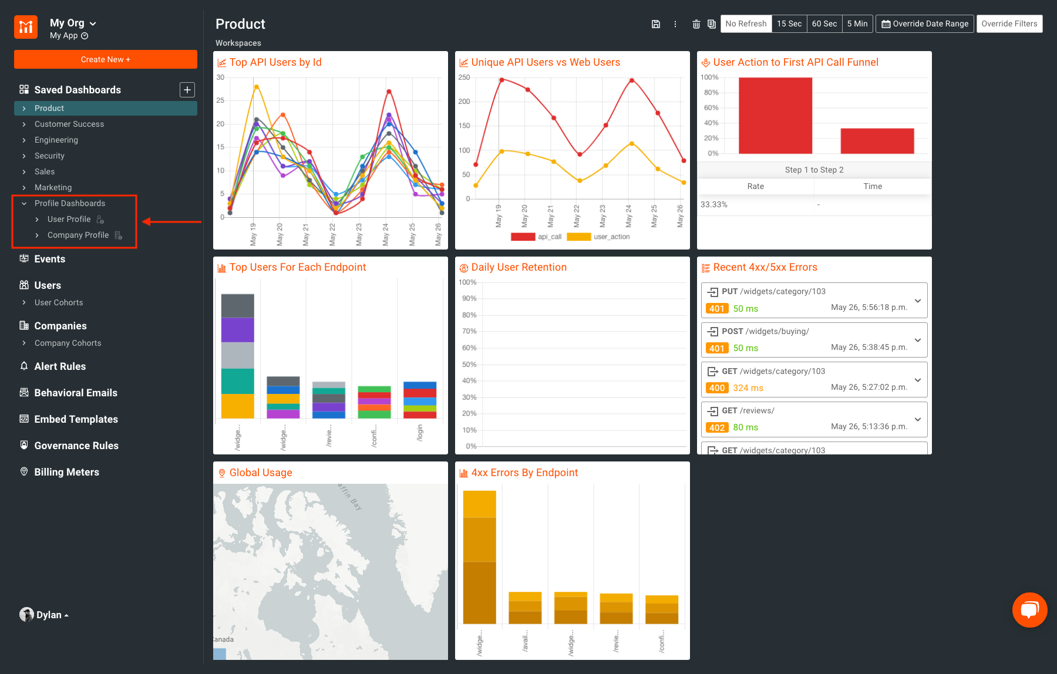Image resolution: width=1057 pixels, height=674 pixels.
Task: Set dashboard to No Refresh
Action: [x=746, y=23]
